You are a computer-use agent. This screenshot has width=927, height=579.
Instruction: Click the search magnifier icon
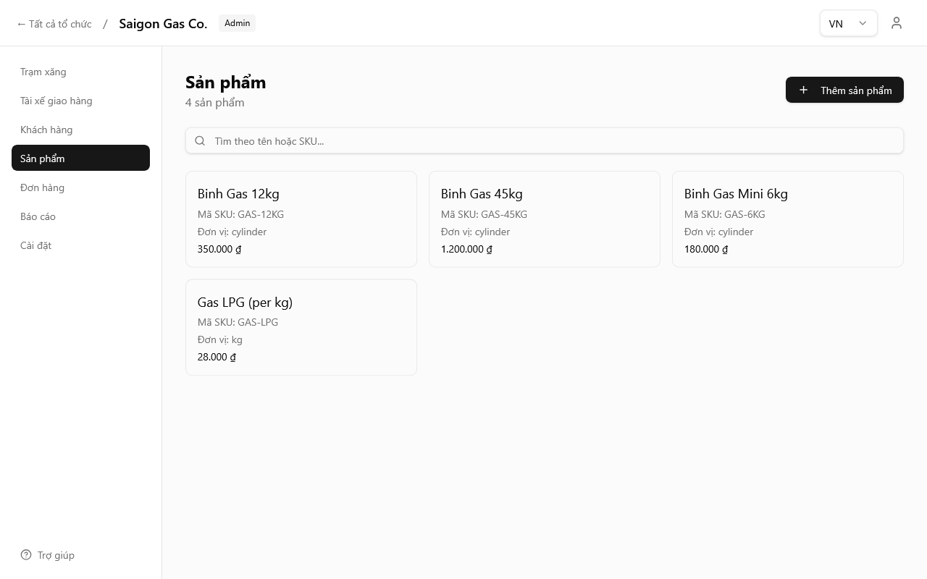point(200,141)
